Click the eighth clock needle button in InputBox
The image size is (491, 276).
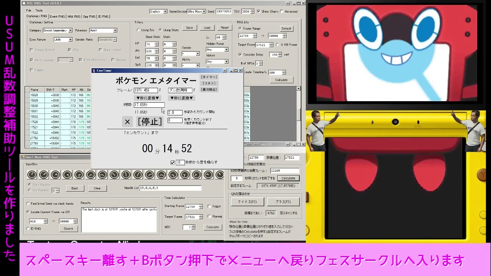pos(114,175)
